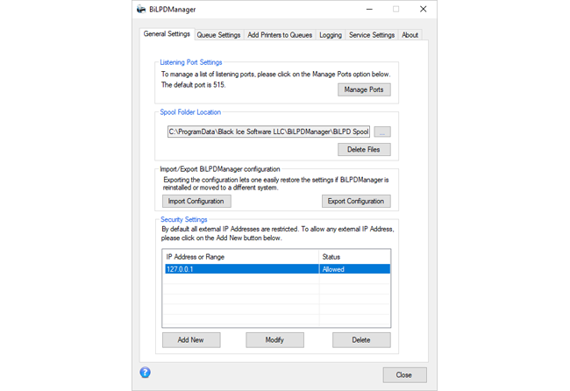Image resolution: width=570 pixels, height=391 pixels.
Task: Minimize the BiLPDManager window
Action: click(369, 9)
